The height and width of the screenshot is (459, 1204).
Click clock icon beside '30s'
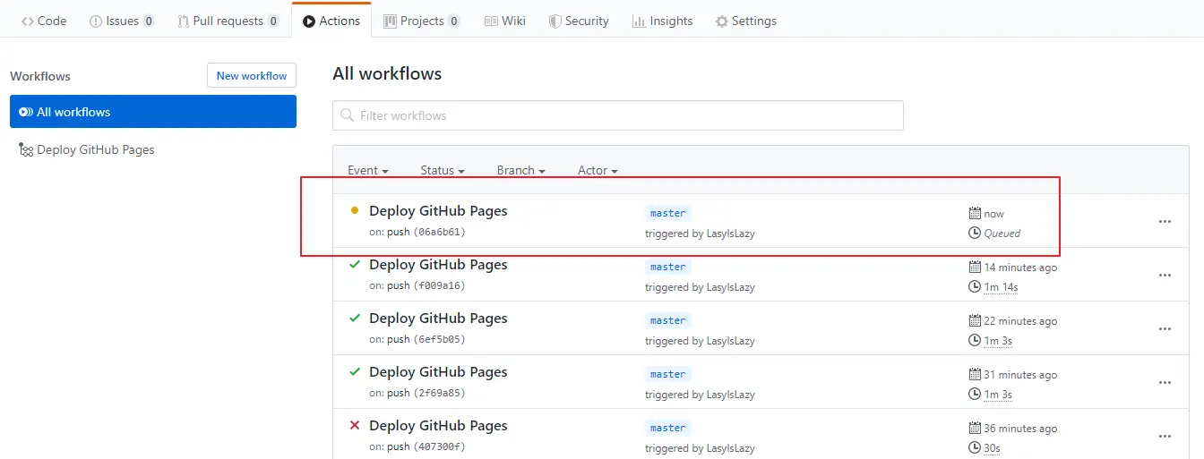[x=976, y=448]
